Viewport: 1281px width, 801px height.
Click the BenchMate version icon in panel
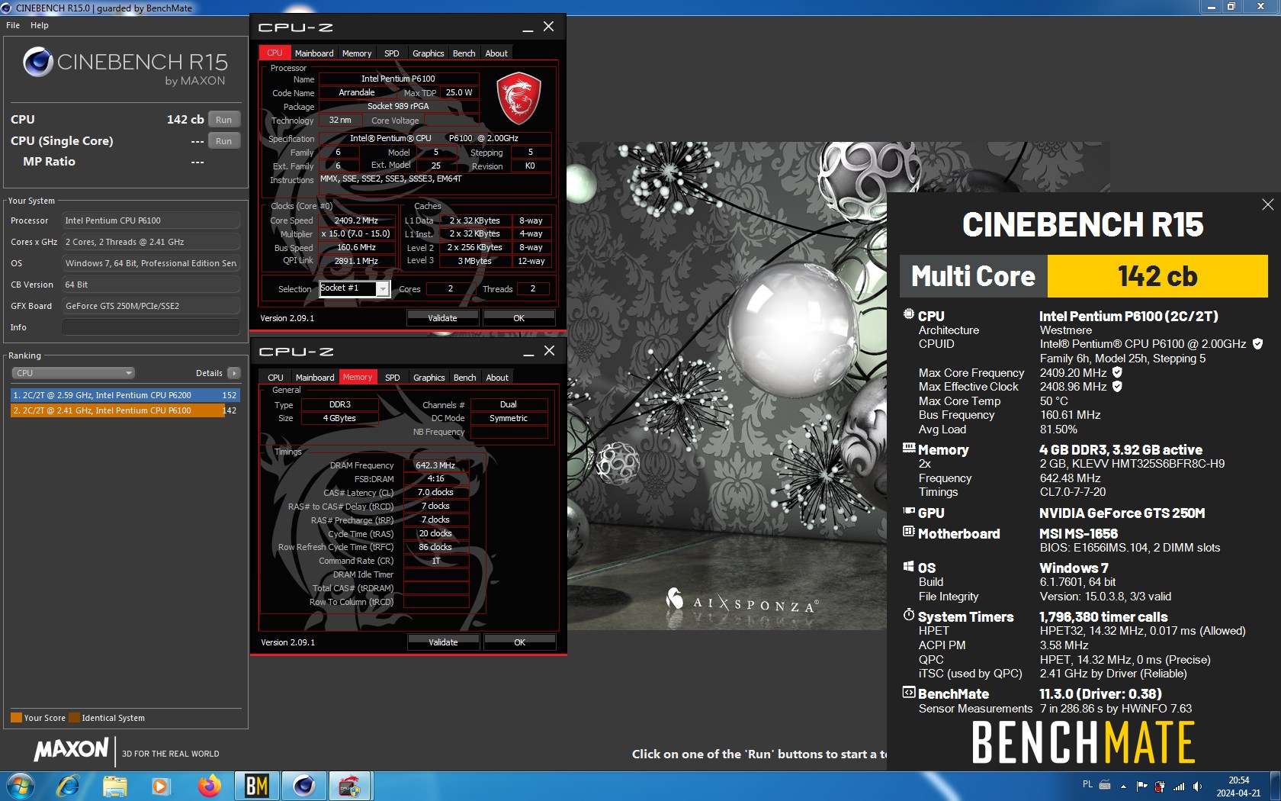(x=909, y=693)
